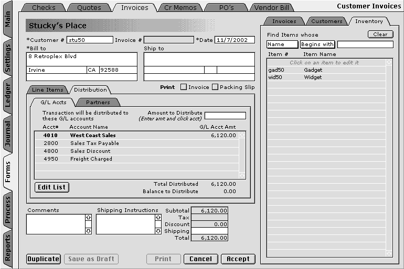Click the Cancel button
404x269 pixels.
pyautogui.click(x=201, y=259)
